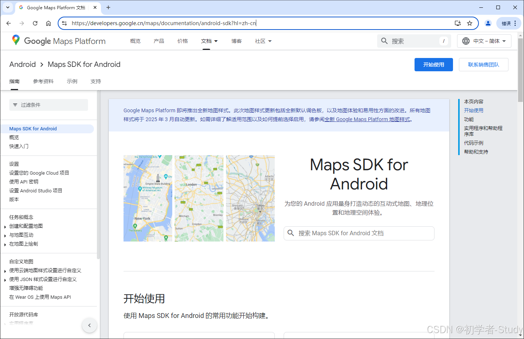Screen dimensions: 524x339
Task: Click the filter icon in the sidebar
Action: pos(15,105)
